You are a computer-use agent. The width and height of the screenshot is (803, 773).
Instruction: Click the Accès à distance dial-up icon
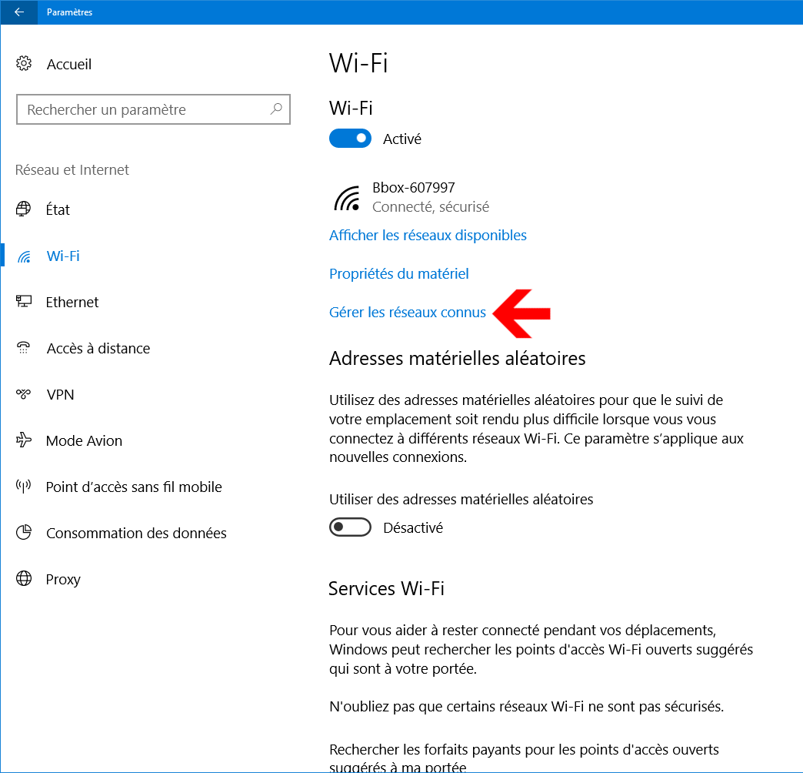[x=24, y=348]
